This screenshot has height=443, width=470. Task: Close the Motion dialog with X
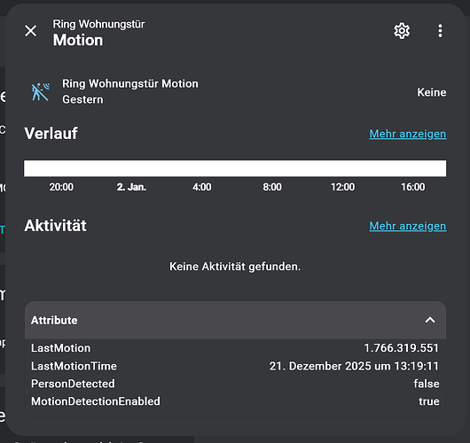[x=30, y=31]
